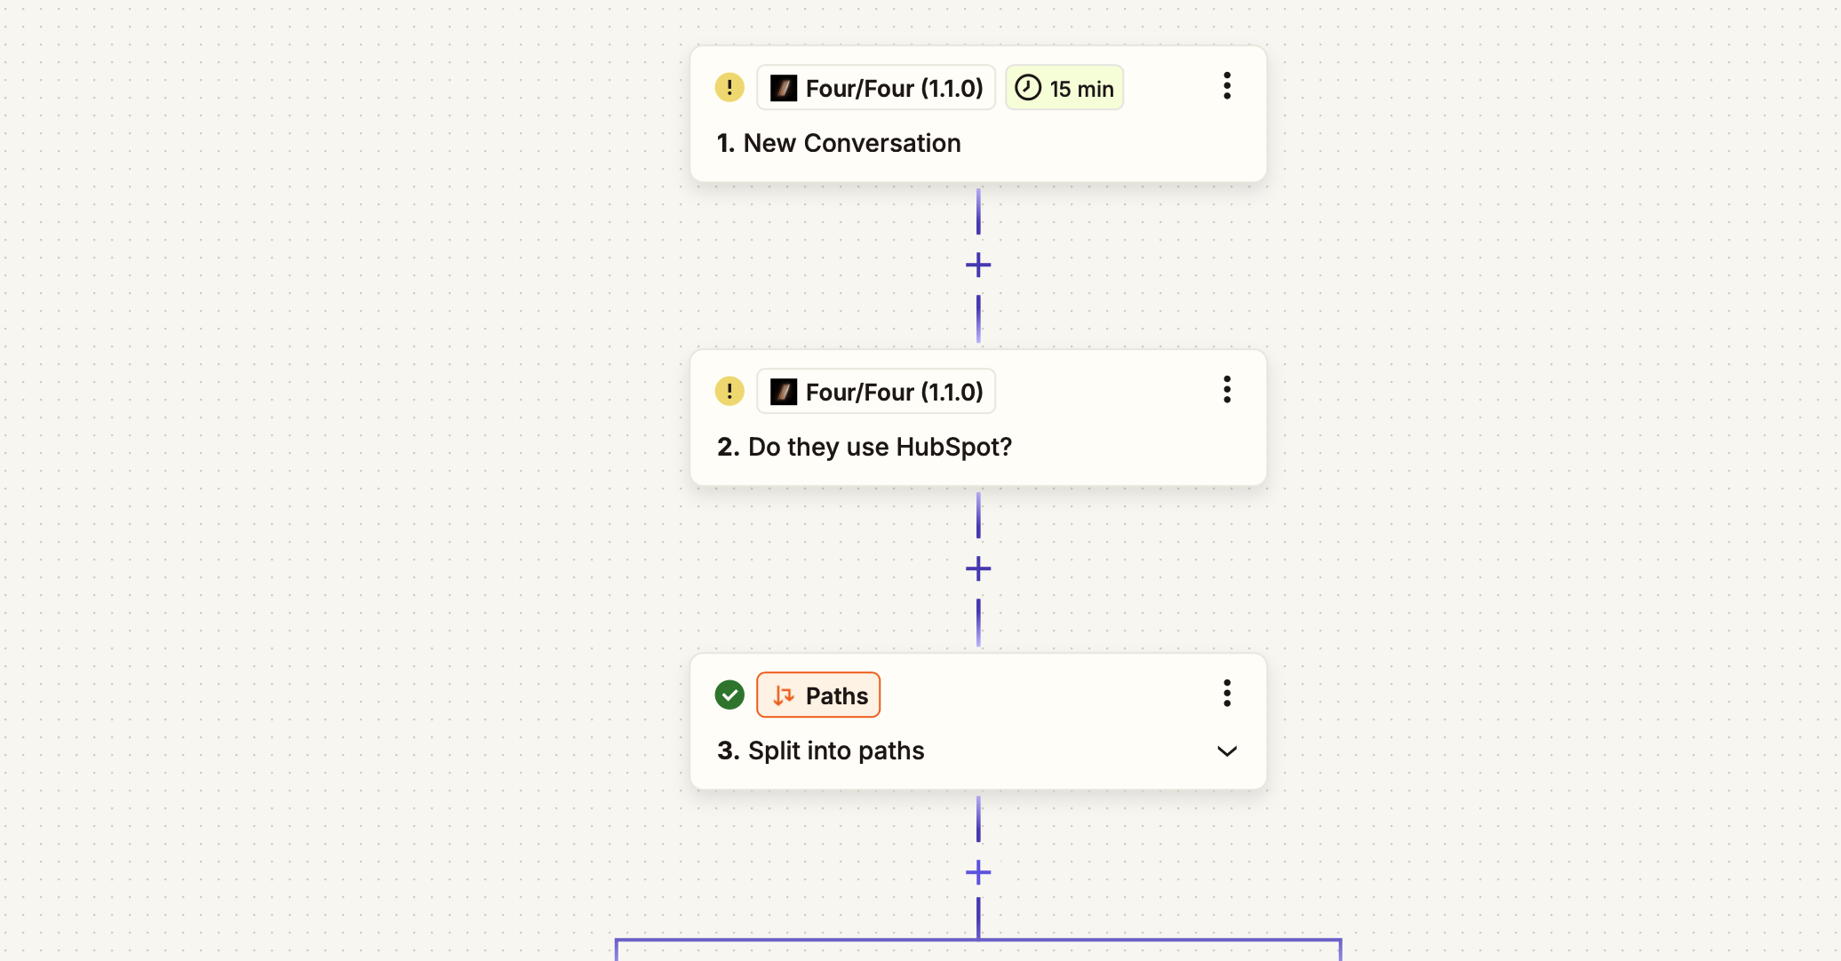The height and width of the screenshot is (961, 1841).
Task: Click the warning icon on HubSpot step
Action: pos(729,391)
